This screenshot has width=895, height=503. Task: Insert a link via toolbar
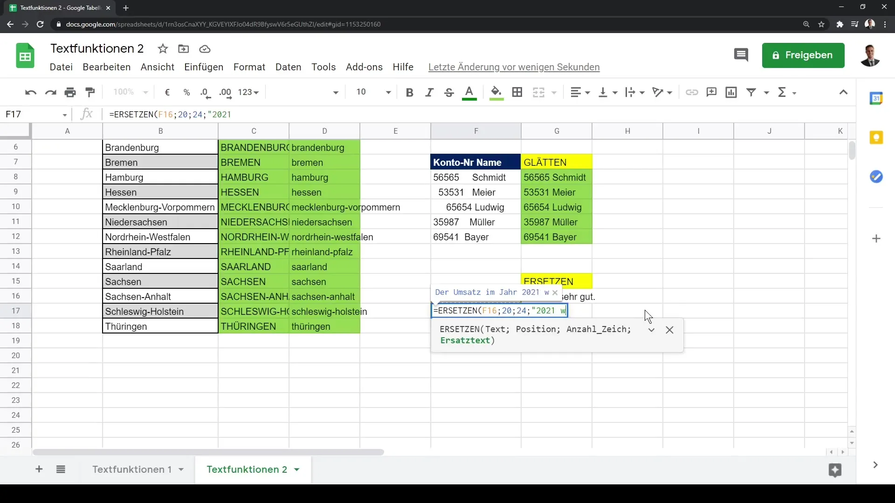pos(692,92)
